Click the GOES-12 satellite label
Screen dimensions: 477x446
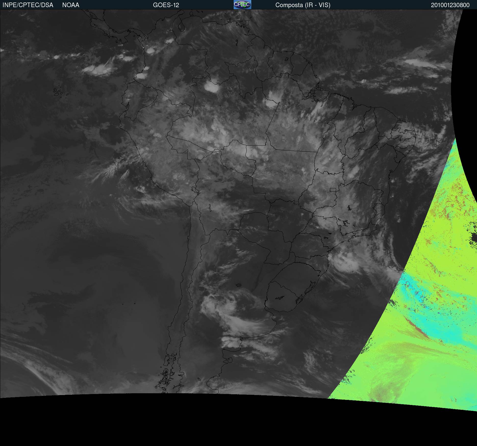[x=166, y=5]
